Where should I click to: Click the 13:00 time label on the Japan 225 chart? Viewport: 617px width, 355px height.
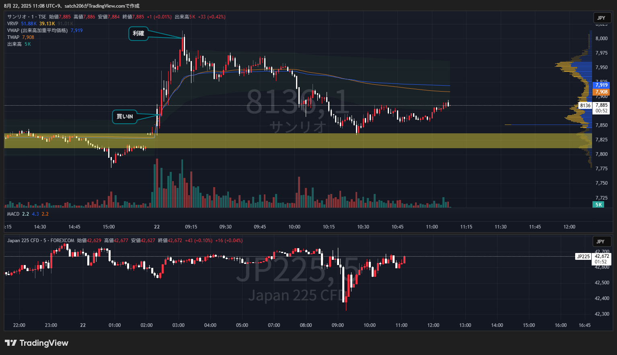[465, 325]
